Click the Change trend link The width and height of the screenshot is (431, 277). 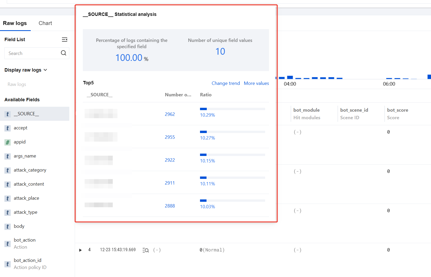226,83
